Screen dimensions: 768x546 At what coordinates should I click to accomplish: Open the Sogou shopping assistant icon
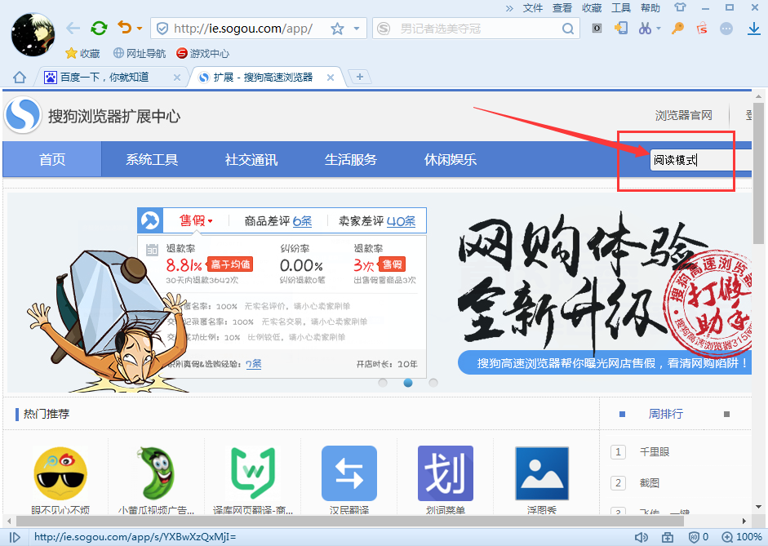703,28
